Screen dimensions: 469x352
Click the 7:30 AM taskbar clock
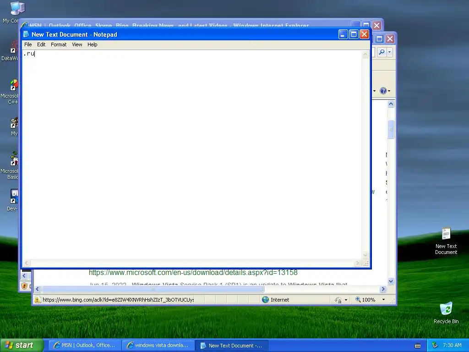click(x=452, y=345)
